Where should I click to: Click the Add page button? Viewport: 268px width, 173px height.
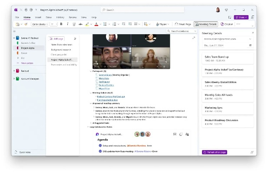pyautogui.click(x=57, y=38)
